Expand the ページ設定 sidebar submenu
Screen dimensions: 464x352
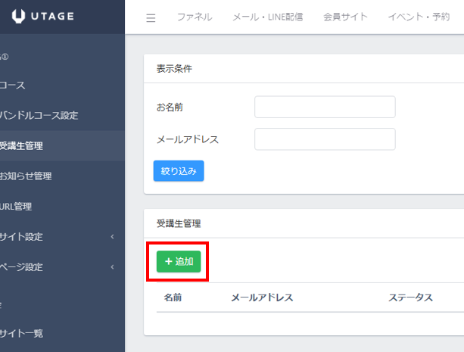pos(22,267)
